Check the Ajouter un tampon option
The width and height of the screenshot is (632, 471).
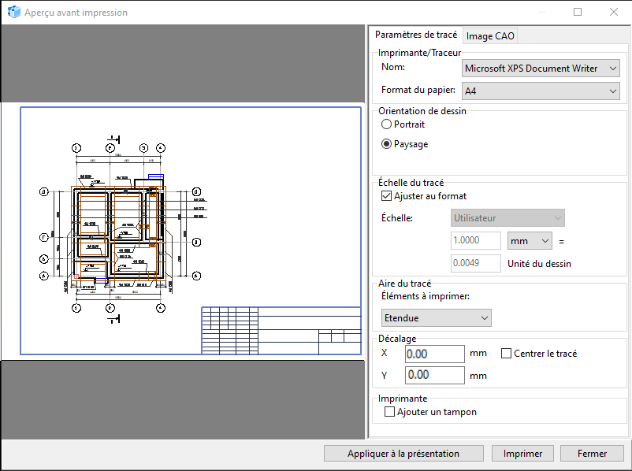[x=388, y=412]
